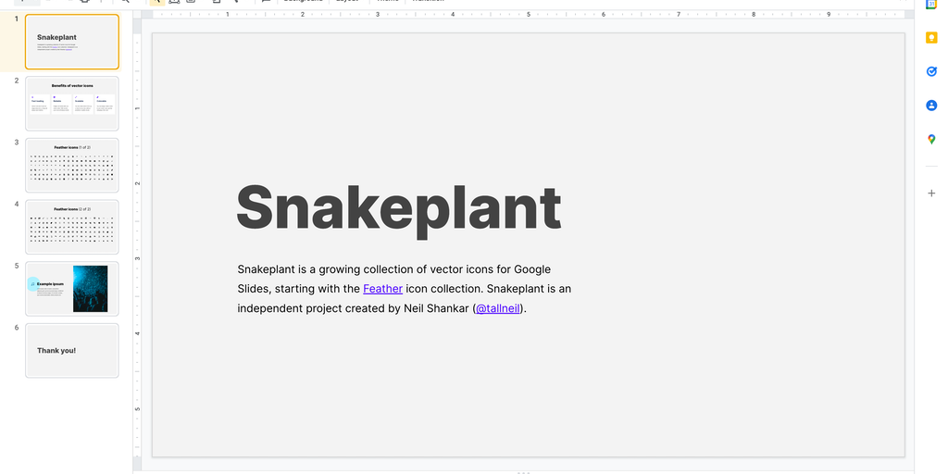Screen dimensions: 948x474
Task: Click the Snakeplant title text
Action: (399, 207)
